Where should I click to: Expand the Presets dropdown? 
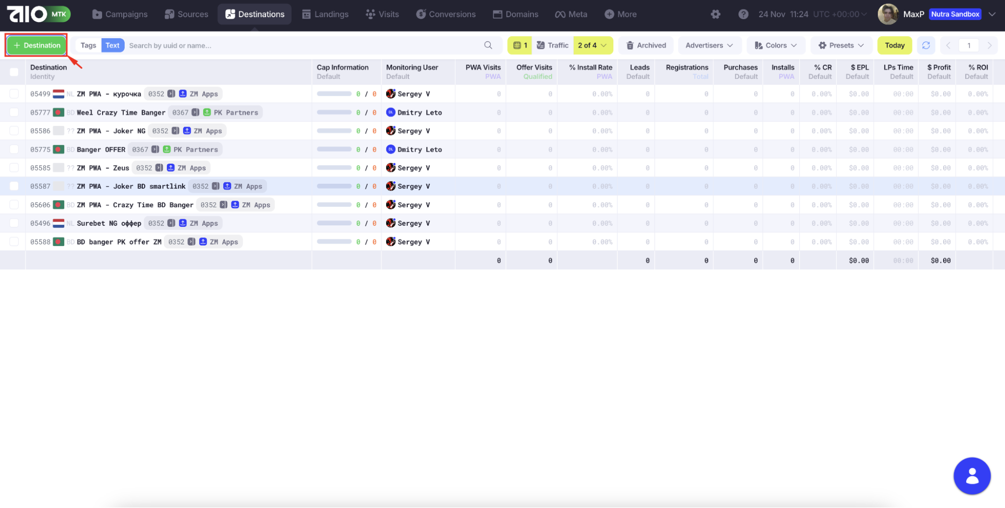[x=841, y=45]
